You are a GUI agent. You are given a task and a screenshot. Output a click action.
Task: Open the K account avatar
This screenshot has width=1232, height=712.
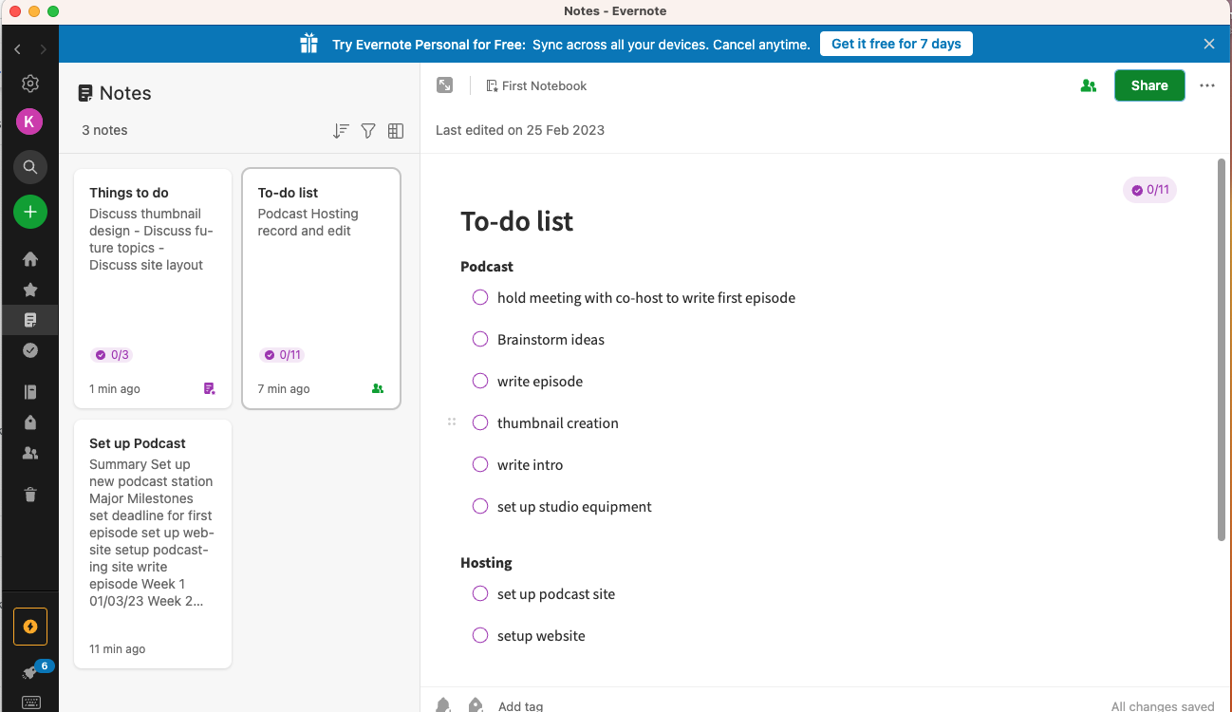tap(29, 122)
